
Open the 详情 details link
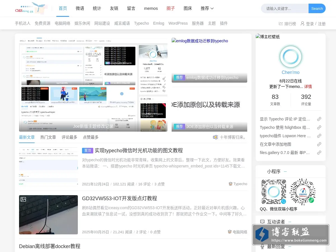pyautogui.click(x=308, y=87)
